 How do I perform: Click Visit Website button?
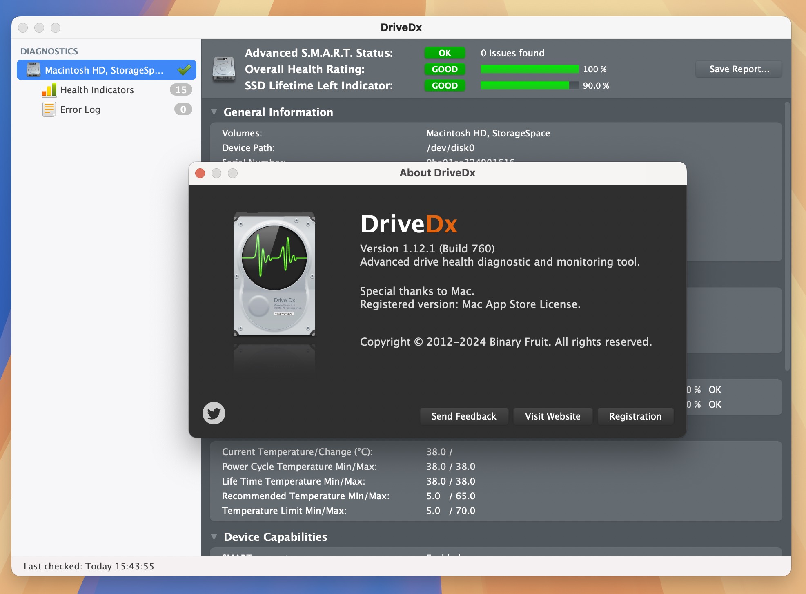pos(552,416)
